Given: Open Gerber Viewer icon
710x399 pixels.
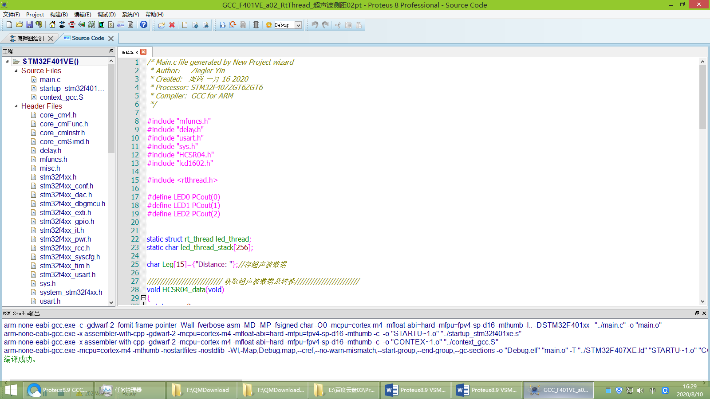Looking at the screenshot, I should (x=91, y=25).
